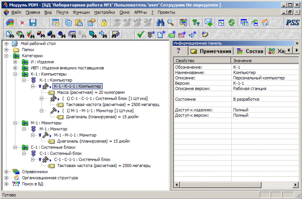
Task: Click the blue binoculars search icon
Action: point(160,23)
